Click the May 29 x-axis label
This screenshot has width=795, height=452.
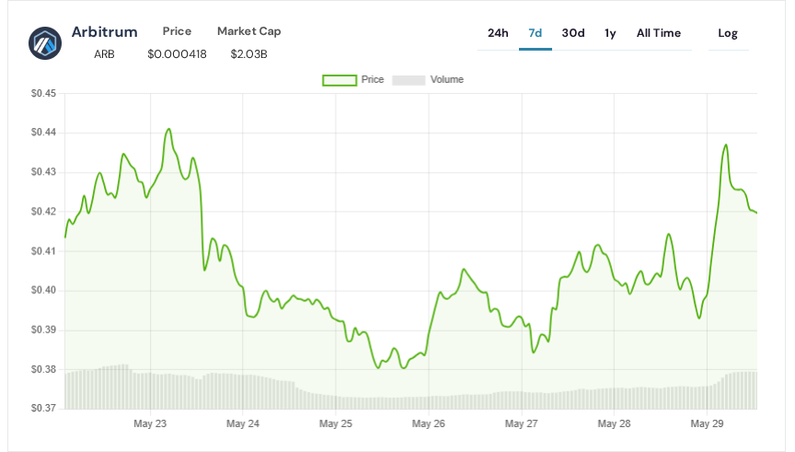tap(708, 423)
